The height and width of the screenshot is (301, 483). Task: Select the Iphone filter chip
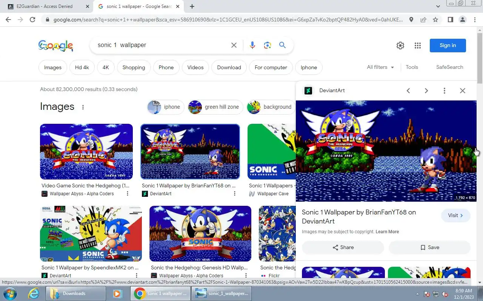pyautogui.click(x=309, y=67)
